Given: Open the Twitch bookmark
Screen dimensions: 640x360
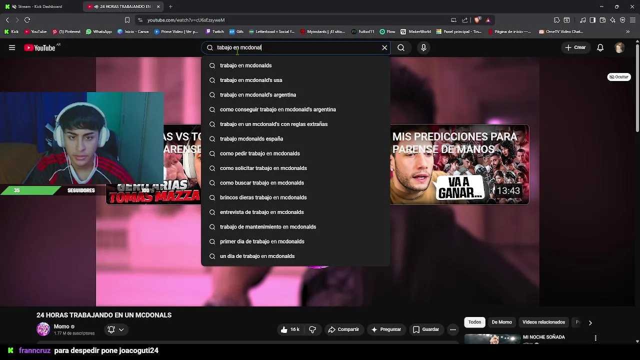Looking at the screenshot, I should tap(215, 31).
